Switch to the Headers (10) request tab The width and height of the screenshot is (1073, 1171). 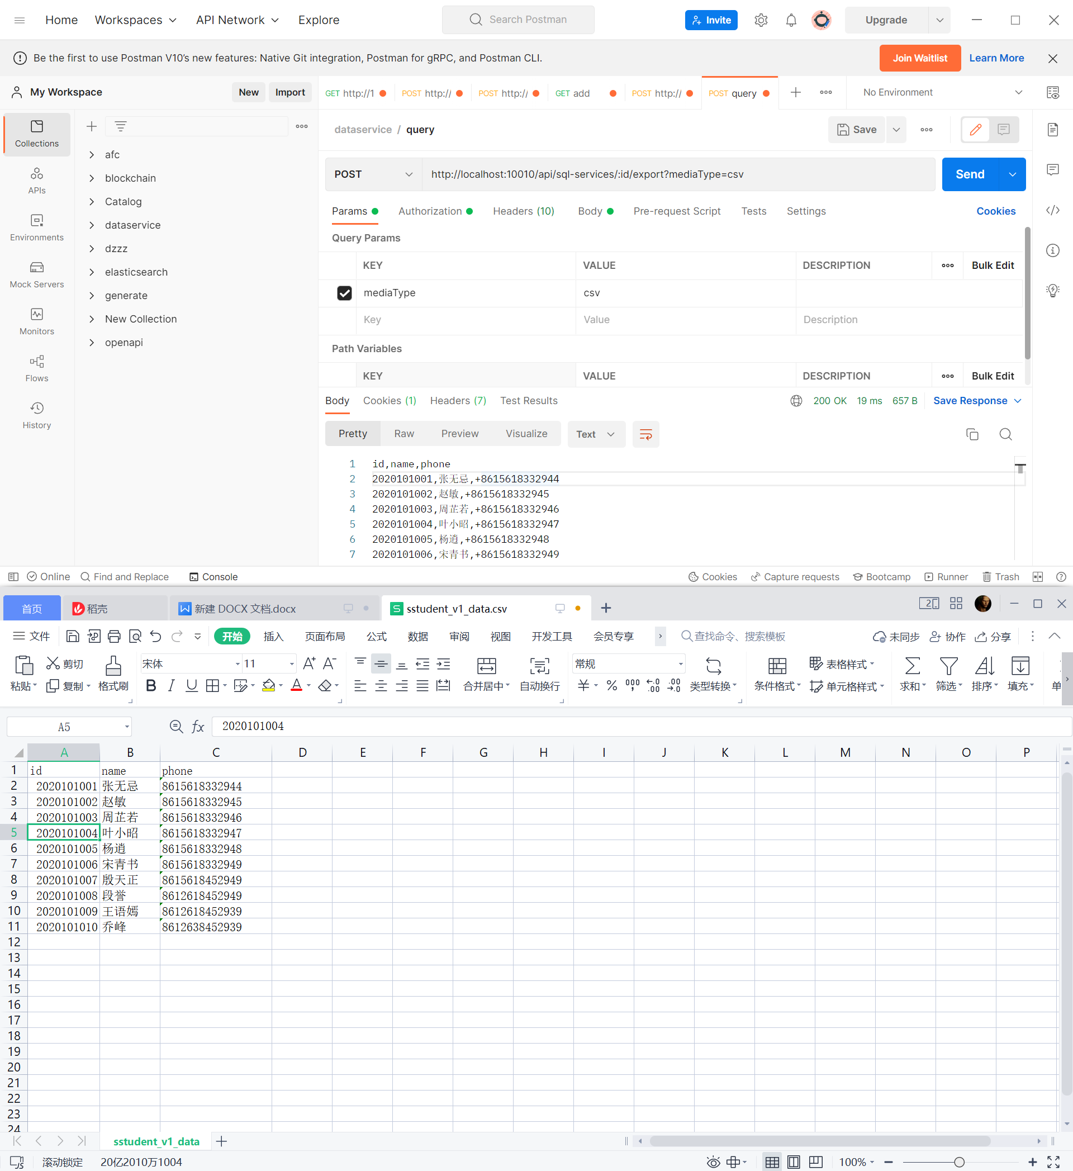click(x=523, y=211)
